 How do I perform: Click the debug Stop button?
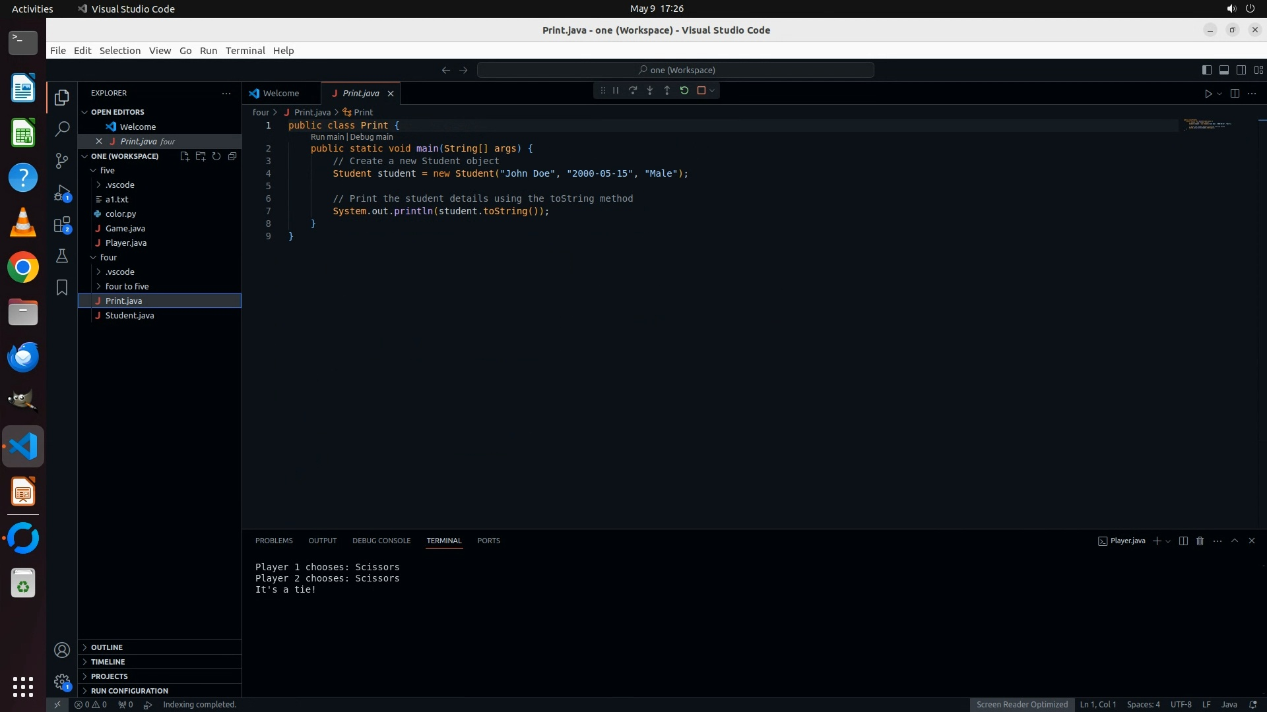pyautogui.click(x=701, y=91)
